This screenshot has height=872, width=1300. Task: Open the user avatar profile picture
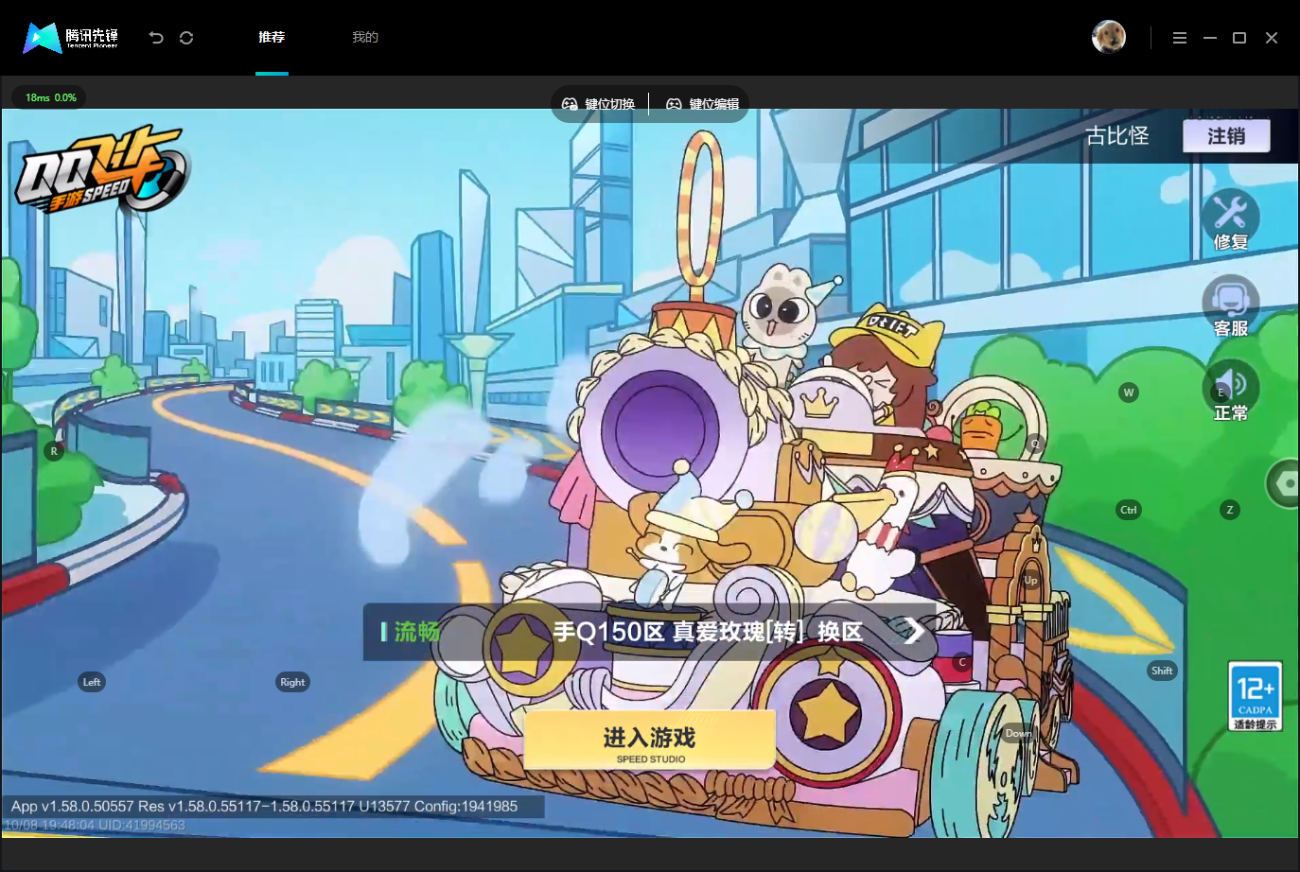[x=1109, y=37]
